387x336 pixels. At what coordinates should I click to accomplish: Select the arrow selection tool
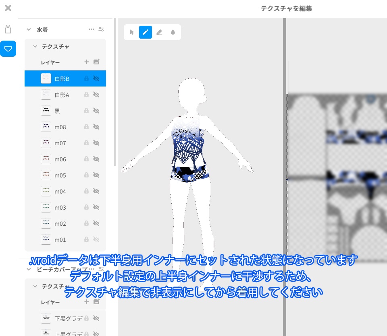[132, 32]
